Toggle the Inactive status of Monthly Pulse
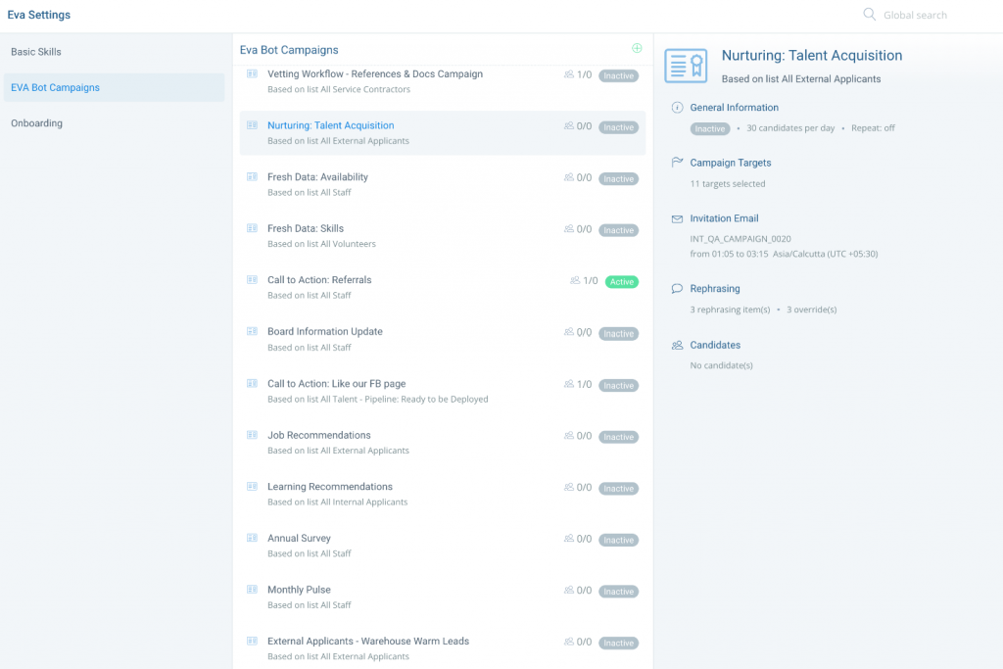 coord(618,591)
